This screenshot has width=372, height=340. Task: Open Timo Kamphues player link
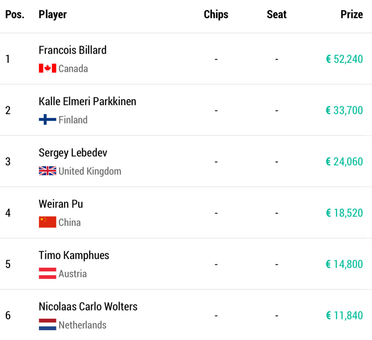click(x=74, y=255)
